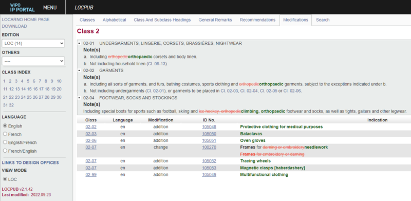The width and height of the screenshot is (411, 201).
Task: Click the 'Class 2' heading
Action: click(88, 31)
